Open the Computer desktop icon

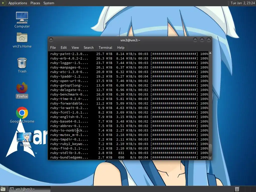pos(22,19)
